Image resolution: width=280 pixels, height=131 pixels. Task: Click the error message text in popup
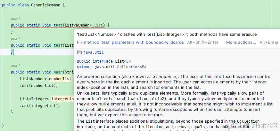(x=167, y=35)
